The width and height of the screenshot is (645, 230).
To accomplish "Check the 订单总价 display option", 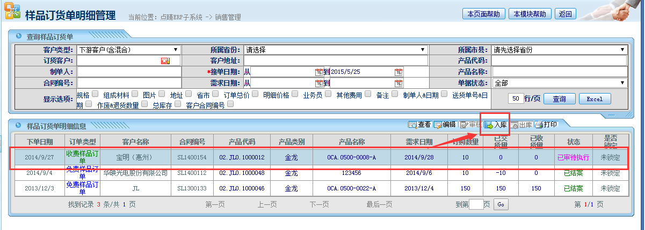I will [x=255, y=94].
